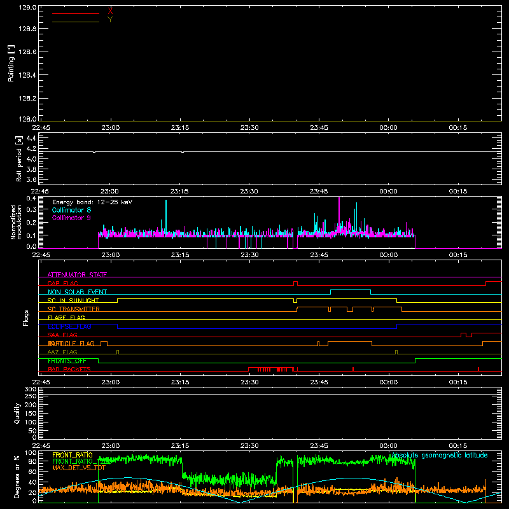509x509 pixels.
Task: Click the 'Degrees or %' axis title
Action: [17, 477]
